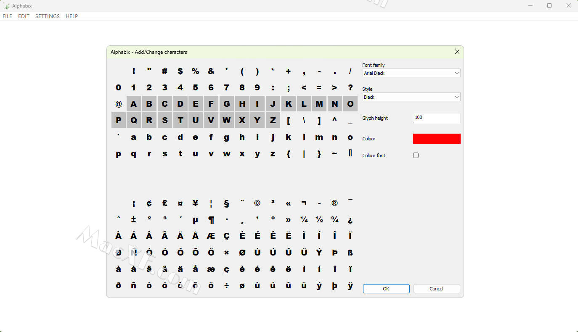Select the copyright © glyph
This screenshot has width=578, height=332.
pyautogui.click(x=257, y=203)
